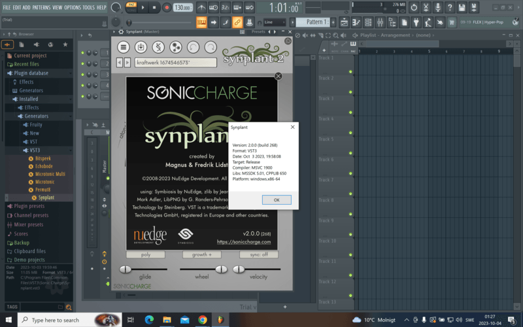Open the FILE menu
Viewport: 523px width, 327px height.
(x=7, y=7)
